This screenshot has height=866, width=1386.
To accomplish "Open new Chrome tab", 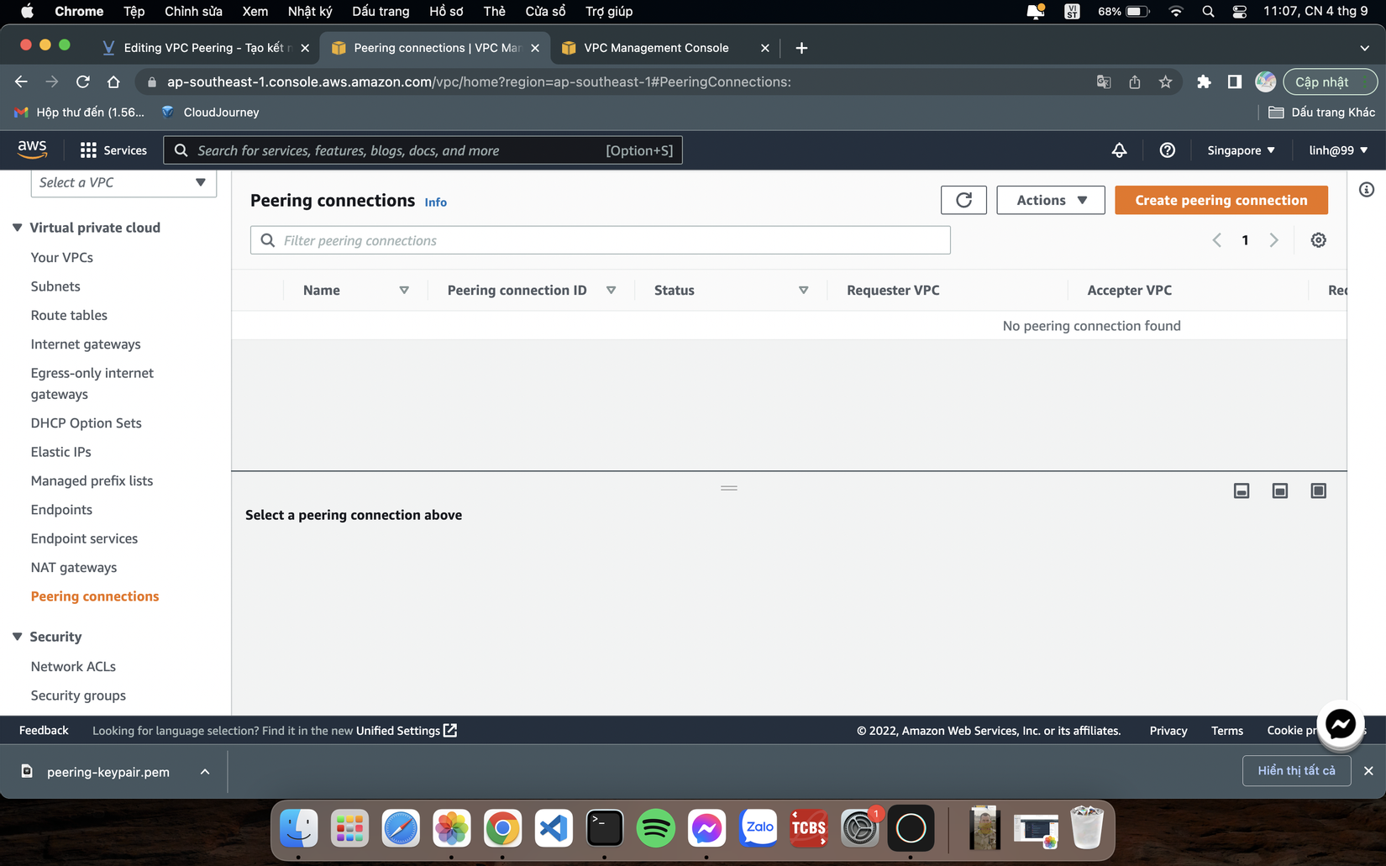I will point(801,48).
